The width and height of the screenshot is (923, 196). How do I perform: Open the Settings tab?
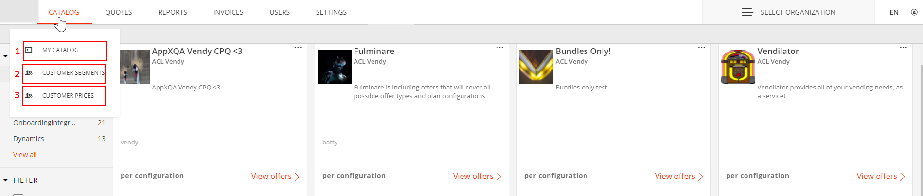[331, 12]
